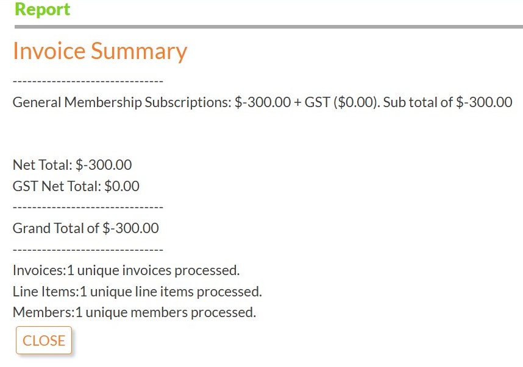
Task: Click the Grand Total line
Action: (85, 228)
